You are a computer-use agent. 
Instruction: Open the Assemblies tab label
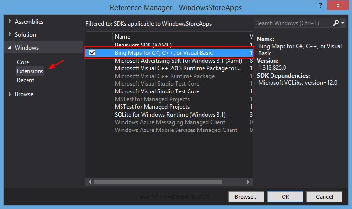pos(29,22)
